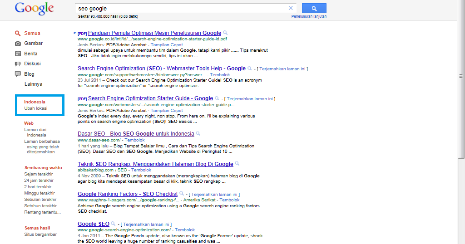Translate Google SEO result page
Screen dimensions: 465x244
pos(146,224)
